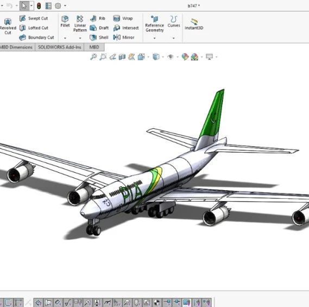Go back to Previous View
309x307 pixels.
pyautogui.click(x=112, y=57)
